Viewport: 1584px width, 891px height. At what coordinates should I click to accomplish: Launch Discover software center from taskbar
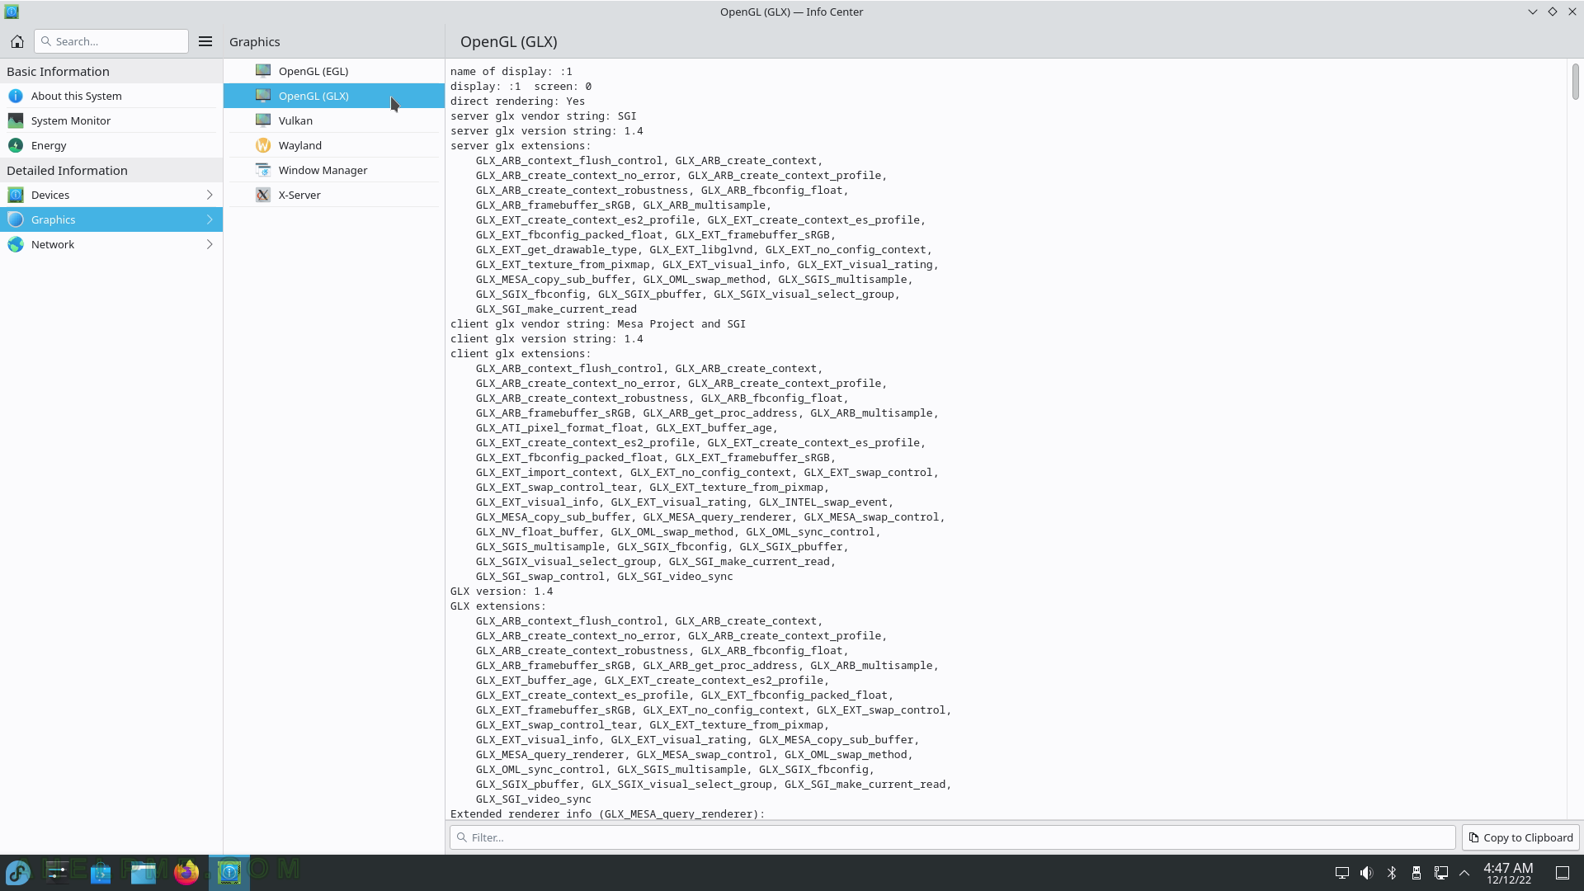click(x=101, y=873)
